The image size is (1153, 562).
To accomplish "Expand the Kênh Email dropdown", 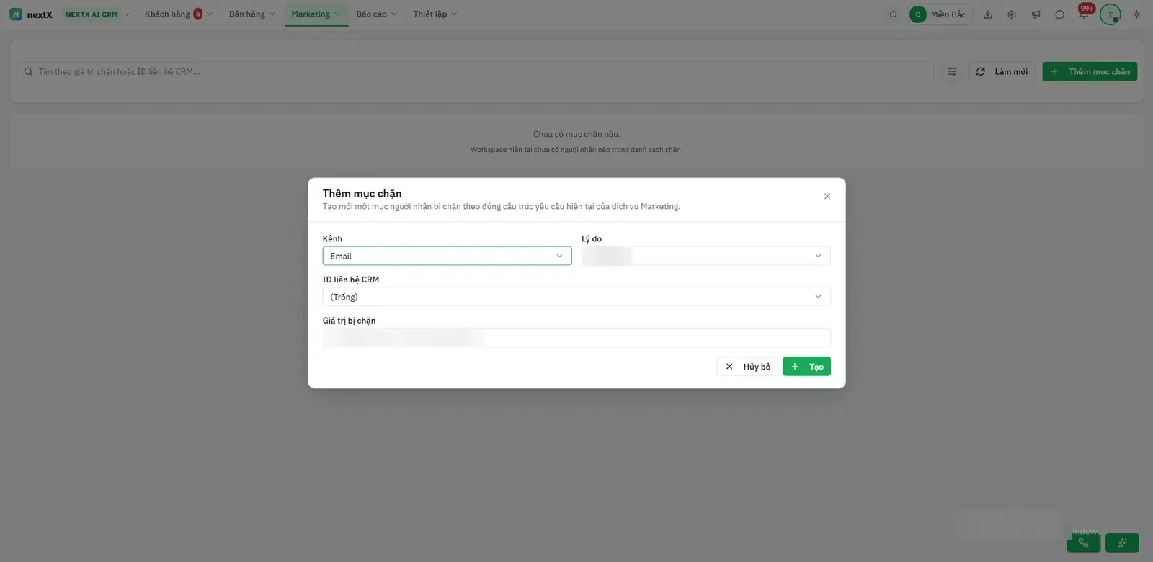I will point(447,256).
